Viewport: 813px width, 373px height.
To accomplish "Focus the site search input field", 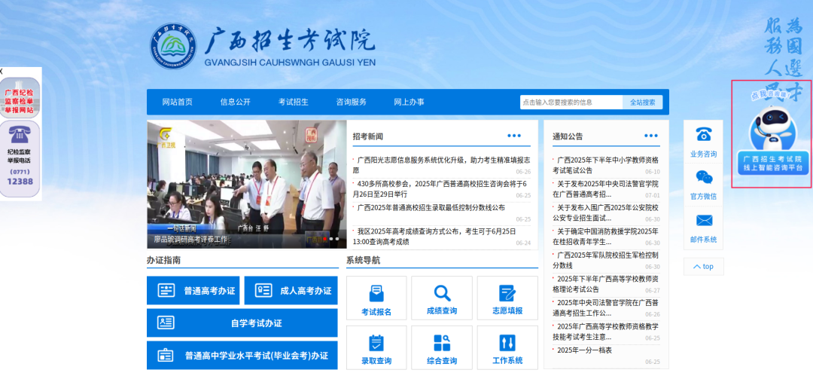I will (x=571, y=102).
